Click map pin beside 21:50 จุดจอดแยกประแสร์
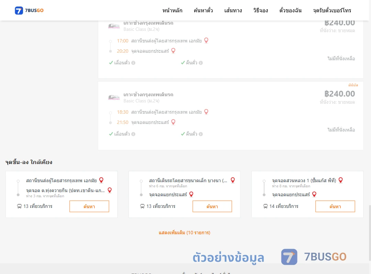 pos(173,122)
